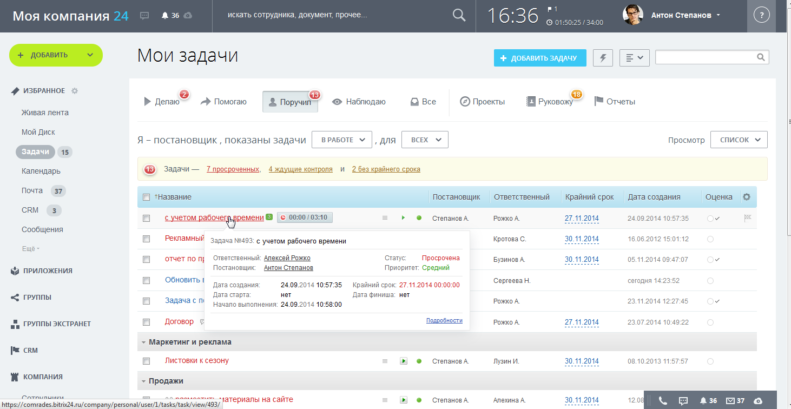Collapse the Маркетинг и реклама group
This screenshot has height=409, width=791.
[x=144, y=342]
